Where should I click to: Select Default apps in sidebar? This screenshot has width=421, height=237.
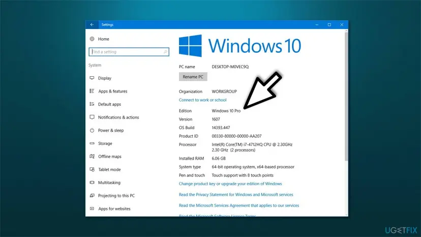pyautogui.click(x=109, y=104)
